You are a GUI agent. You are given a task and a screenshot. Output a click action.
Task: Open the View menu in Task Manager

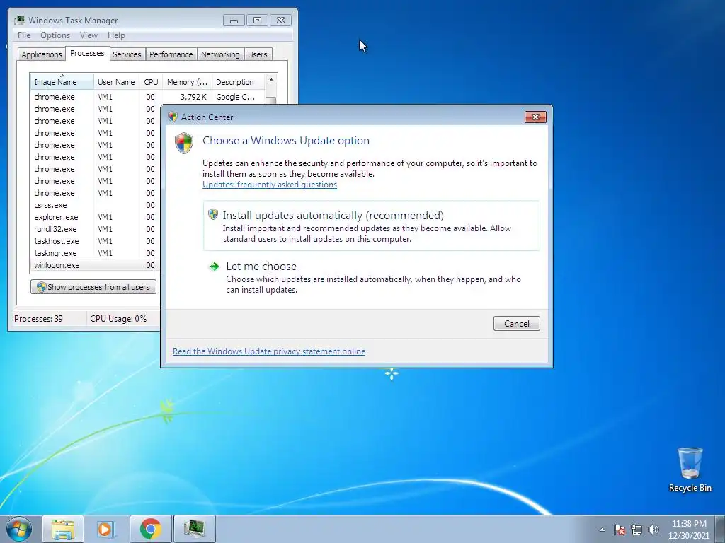(89, 35)
